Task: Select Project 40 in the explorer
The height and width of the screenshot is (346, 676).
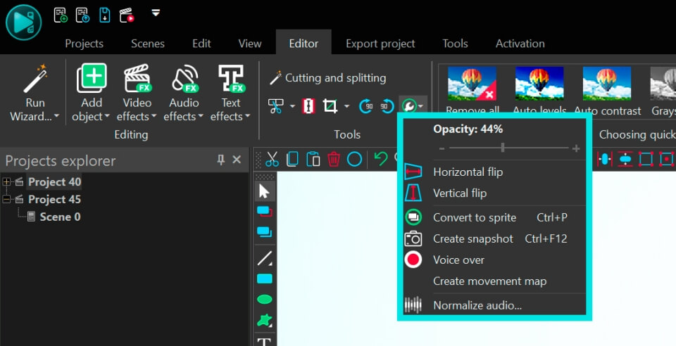Action: coord(54,182)
